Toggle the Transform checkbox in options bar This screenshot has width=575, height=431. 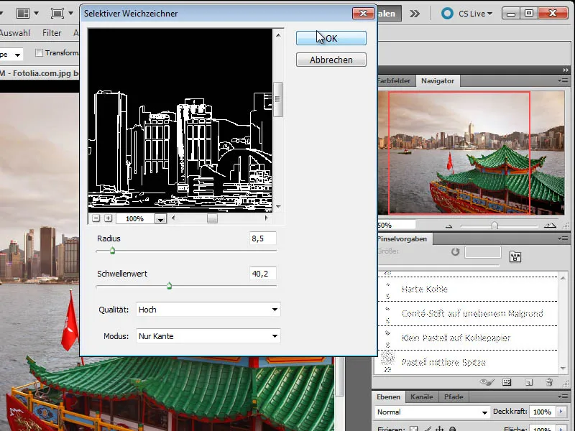tap(39, 52)
